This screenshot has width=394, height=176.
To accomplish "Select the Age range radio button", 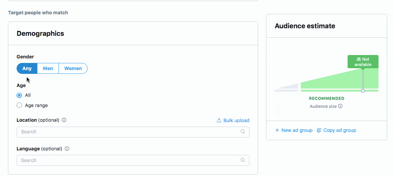I will (19, 105).
